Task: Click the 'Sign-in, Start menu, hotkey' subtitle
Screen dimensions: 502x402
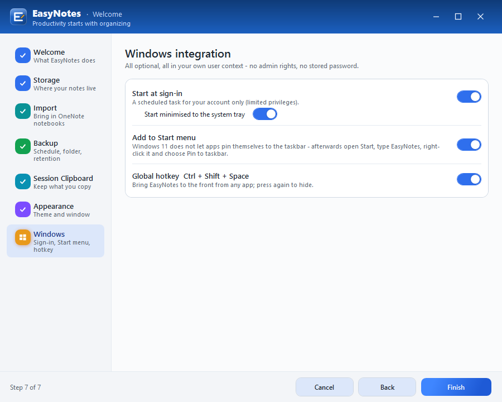Action: click(62, 246)
